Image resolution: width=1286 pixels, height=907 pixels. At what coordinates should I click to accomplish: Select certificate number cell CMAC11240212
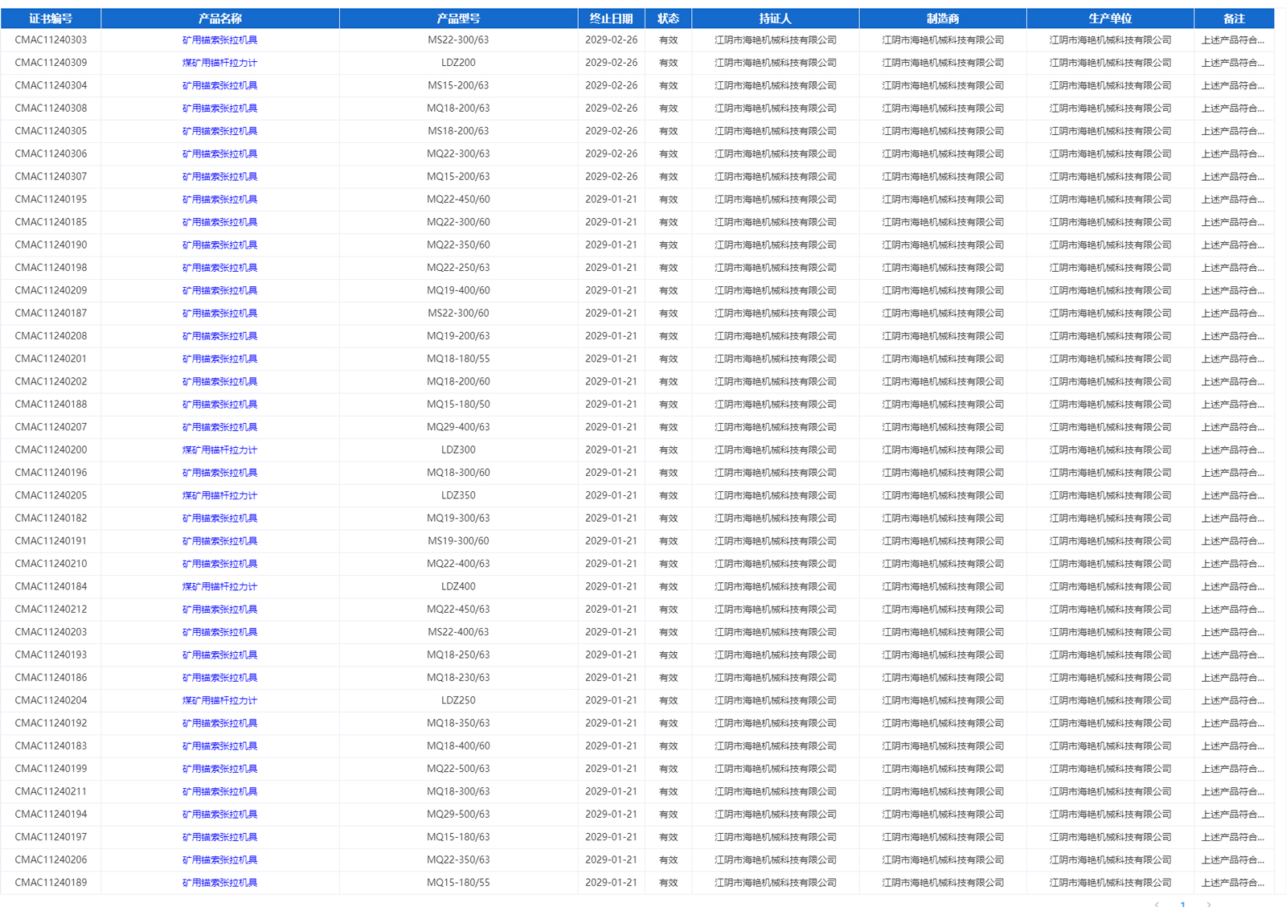tap(51, 609)
